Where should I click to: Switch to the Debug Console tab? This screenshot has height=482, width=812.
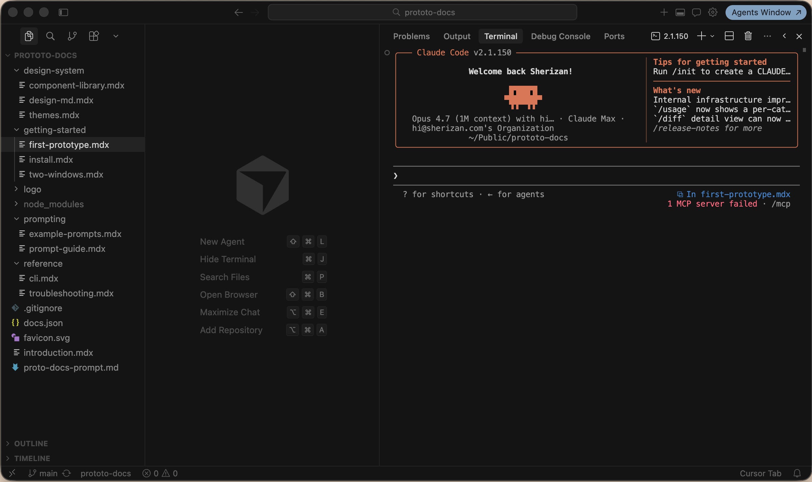click(x=560, y=36)
